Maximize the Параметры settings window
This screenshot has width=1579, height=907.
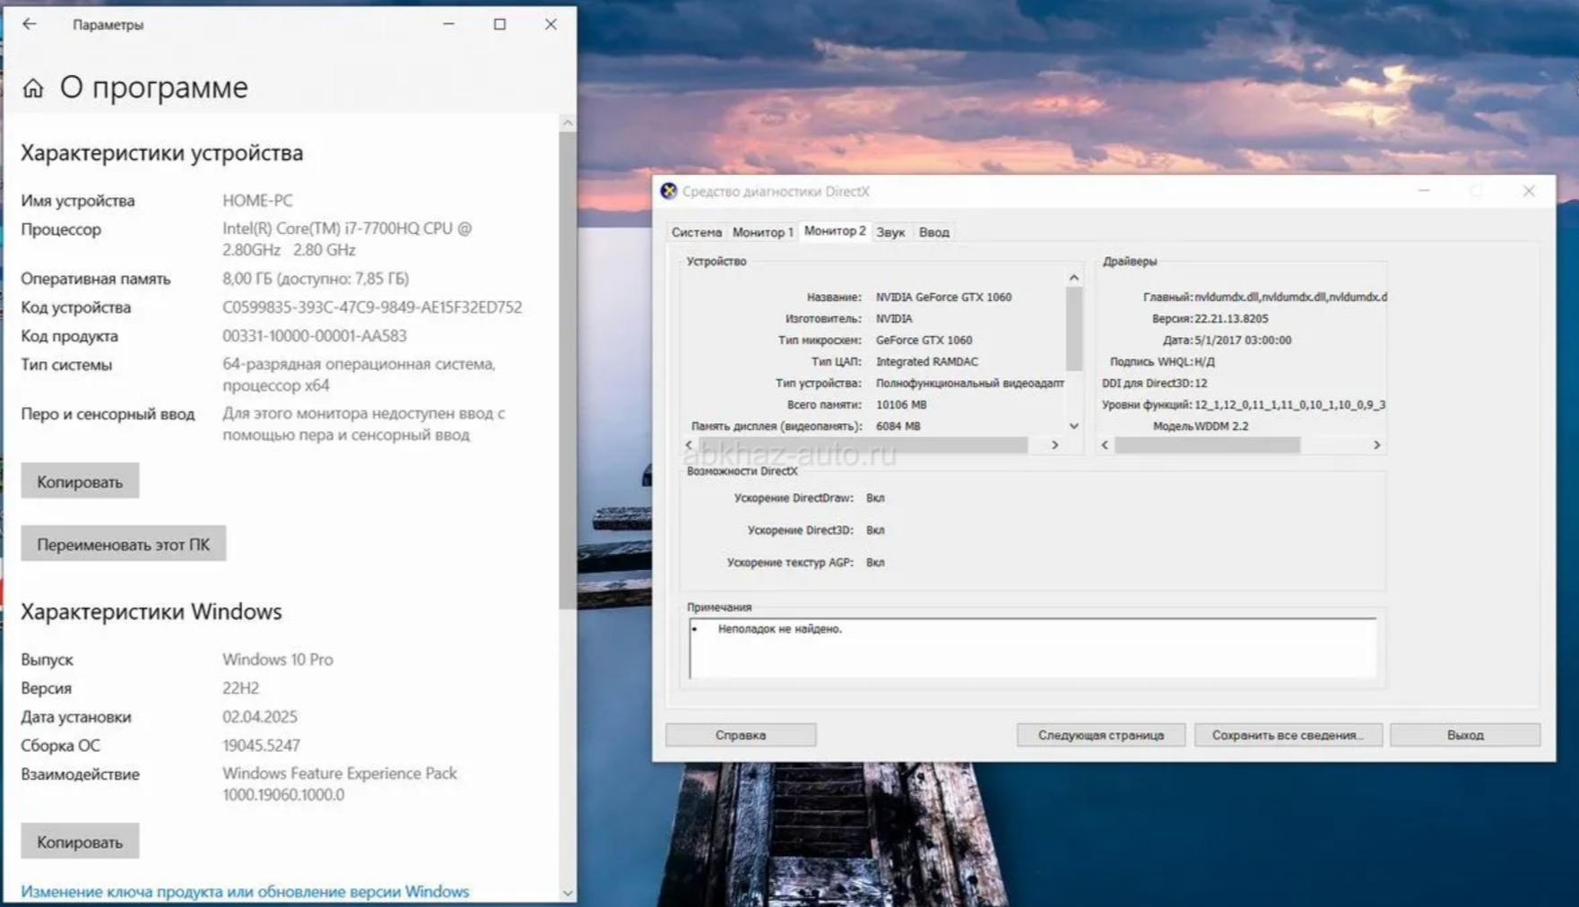pyautogui.click(x=499, y=24)
